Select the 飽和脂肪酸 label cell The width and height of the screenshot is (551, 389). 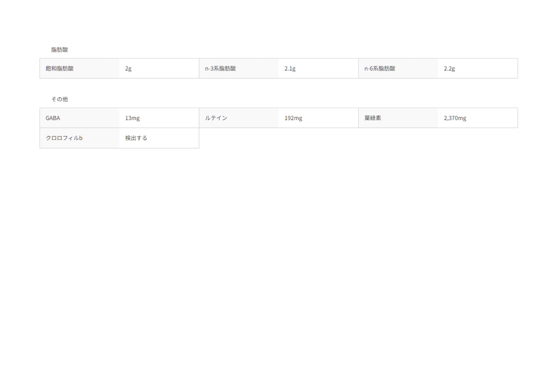pos(60,69)
